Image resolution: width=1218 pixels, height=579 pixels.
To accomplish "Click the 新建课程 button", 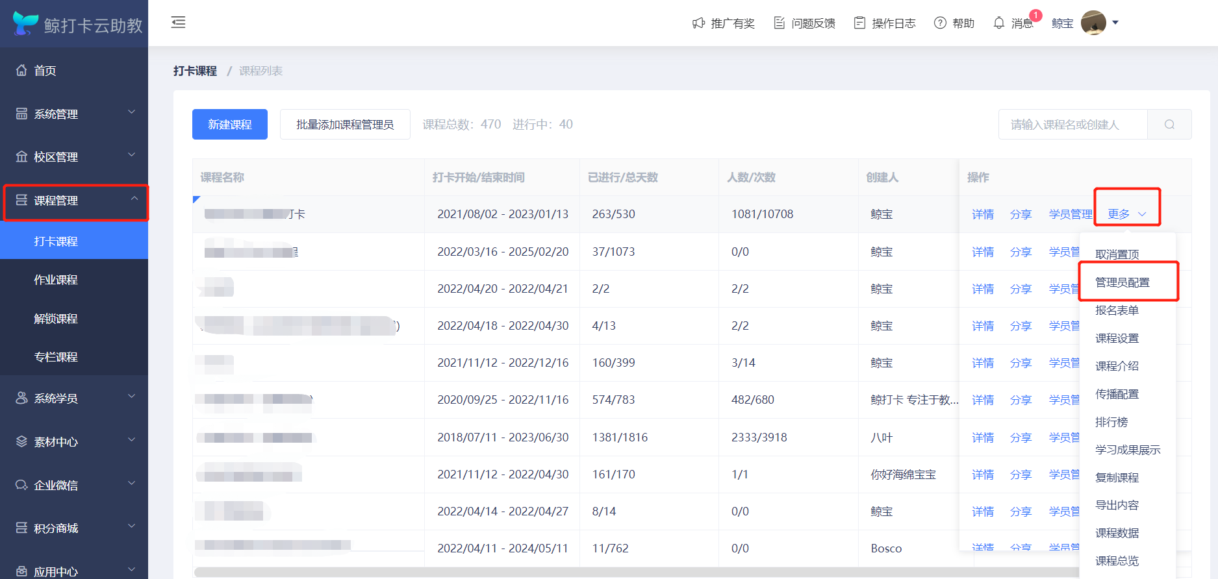I will coord(230,125).
